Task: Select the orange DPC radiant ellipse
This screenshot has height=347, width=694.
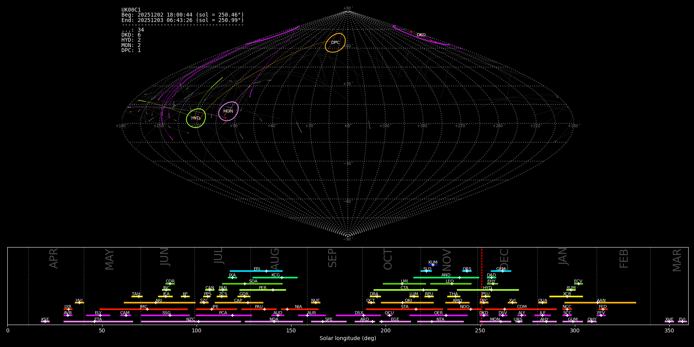Action: tap(335, 42)
